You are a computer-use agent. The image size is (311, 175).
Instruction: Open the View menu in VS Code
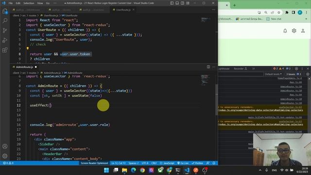pos(40,3)
